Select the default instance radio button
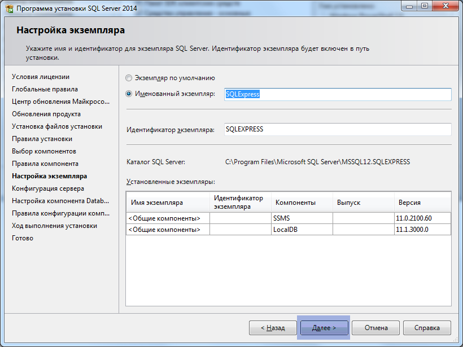 tap(128, 78)
